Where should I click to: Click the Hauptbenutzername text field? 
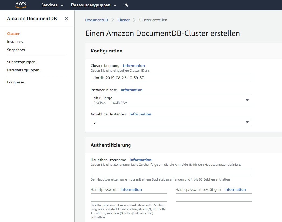(x=171, y=172)
